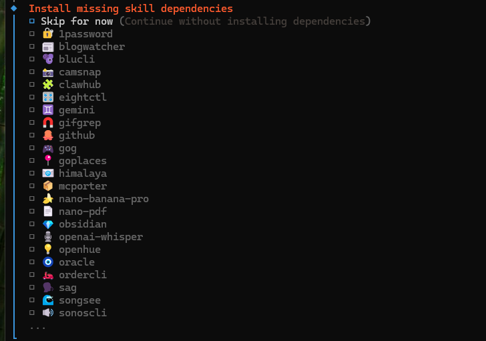Click the camera icon beside camsnap
The height and width of the screenshot is (341, 486).
tap(47, 72)
